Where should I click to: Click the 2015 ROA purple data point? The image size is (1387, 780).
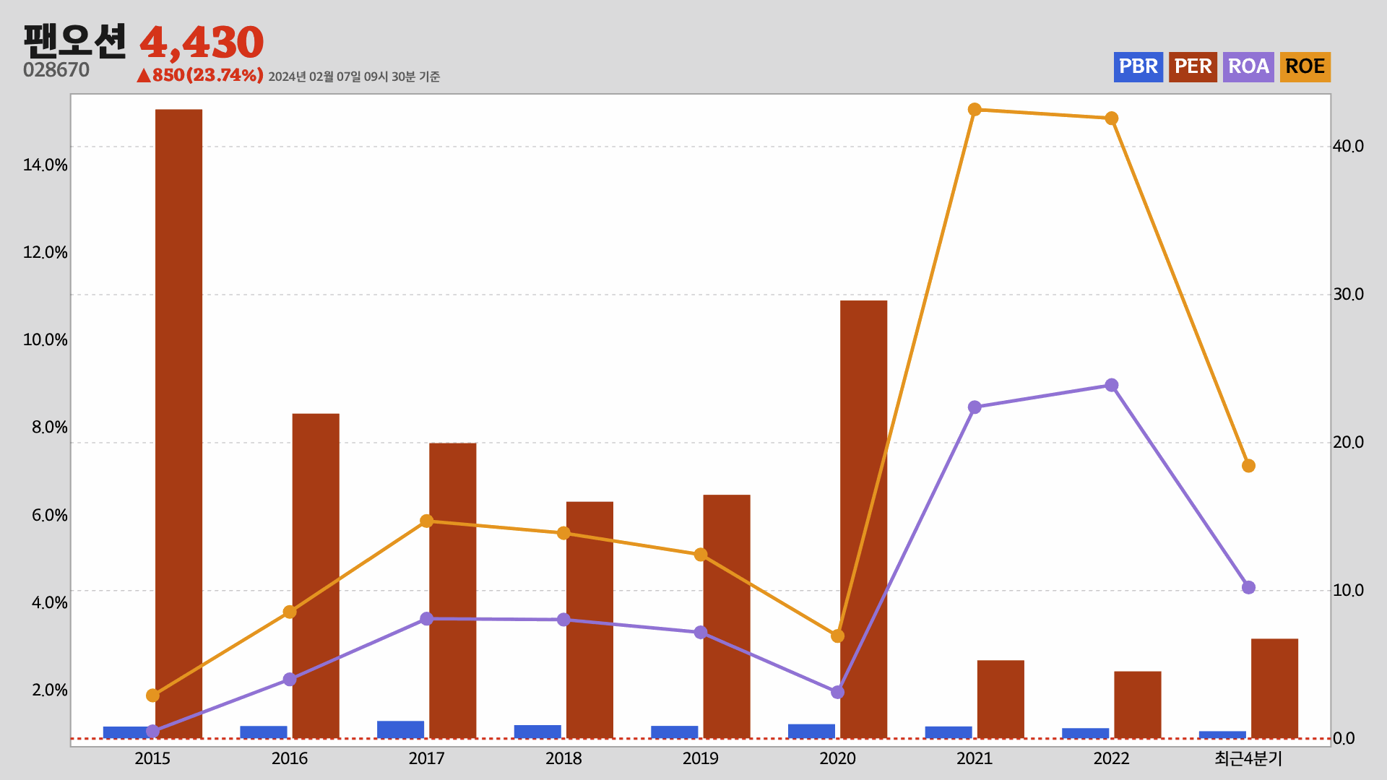(152, 732)
